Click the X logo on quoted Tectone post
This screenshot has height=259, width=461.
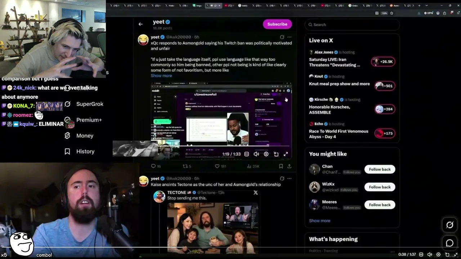click(x=256, y=193)
